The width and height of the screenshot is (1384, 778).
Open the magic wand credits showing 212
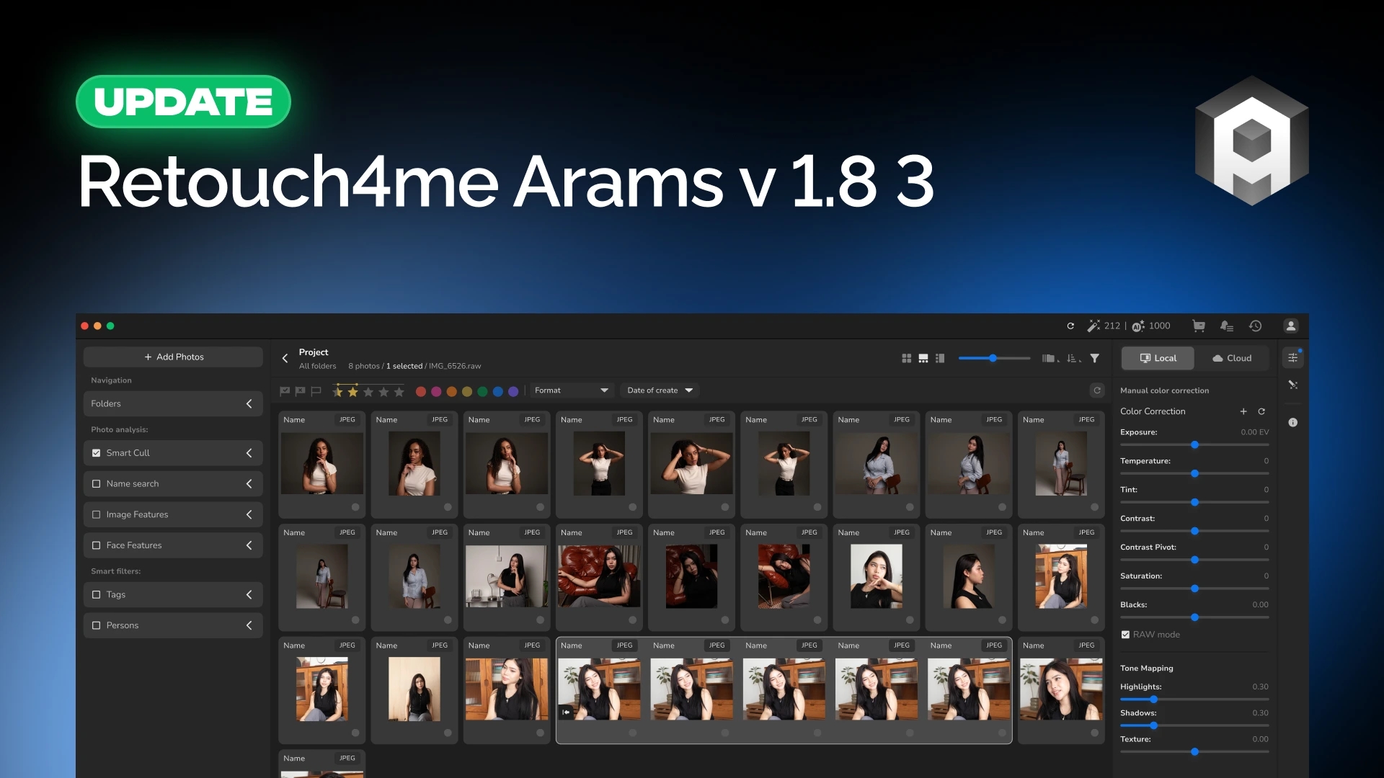1104,326
